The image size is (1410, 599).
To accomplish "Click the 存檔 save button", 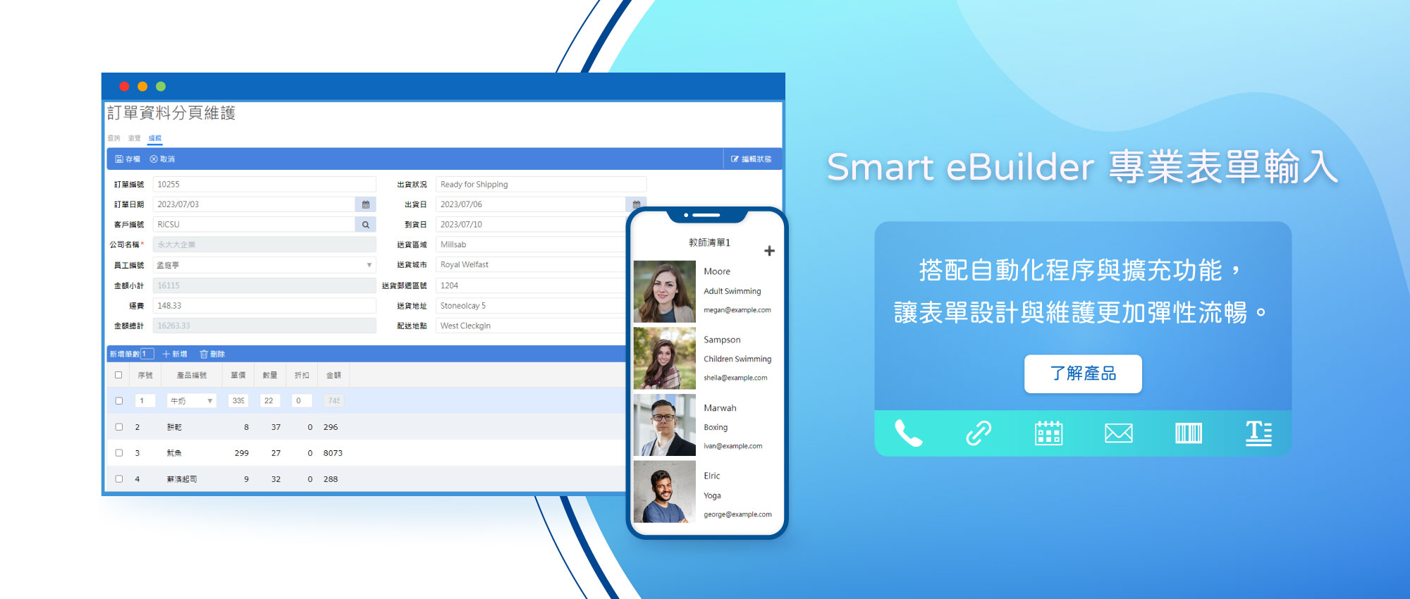I will (128, 159).
